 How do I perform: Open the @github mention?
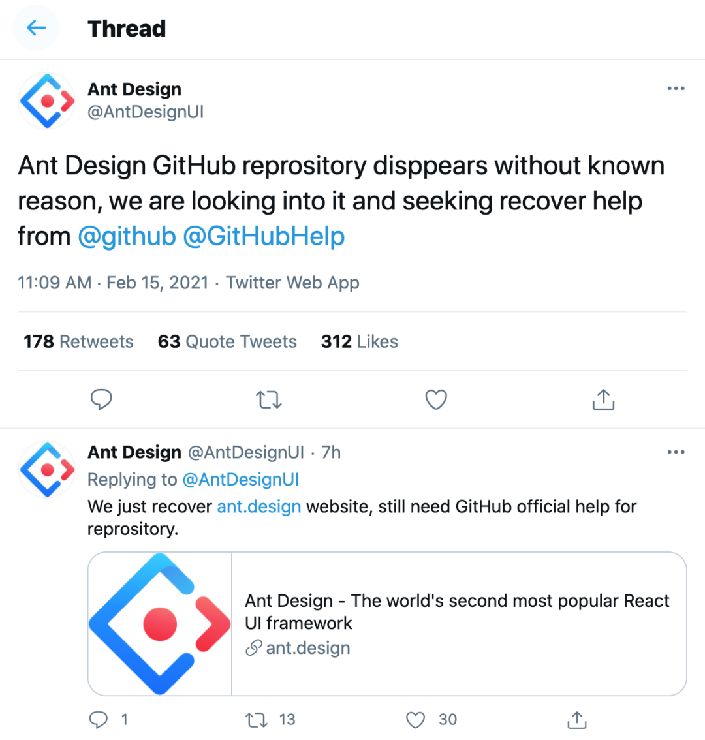click(127, 236)
